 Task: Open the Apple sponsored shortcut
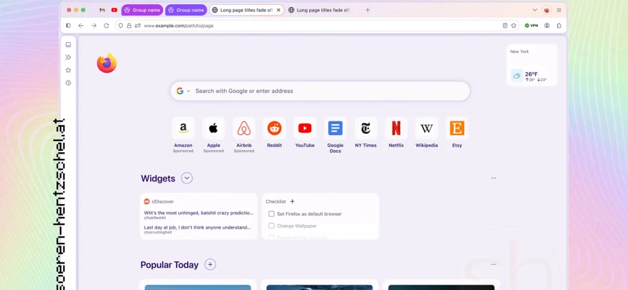click(214, 135)
